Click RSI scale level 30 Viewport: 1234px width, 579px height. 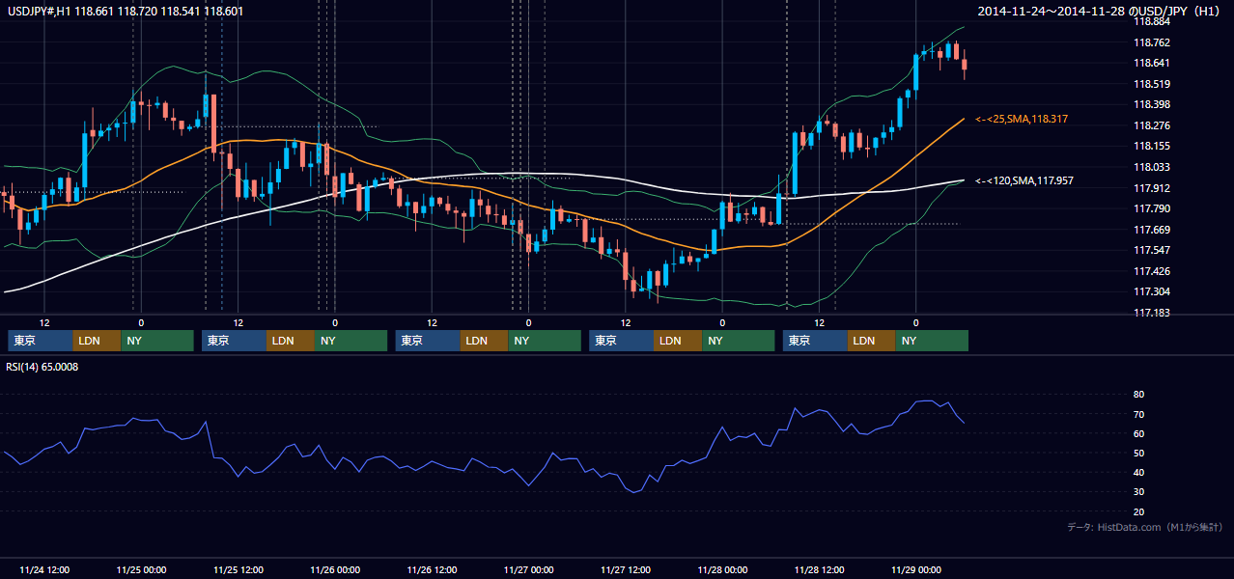pyautogui.click(x=1138, y=492)
